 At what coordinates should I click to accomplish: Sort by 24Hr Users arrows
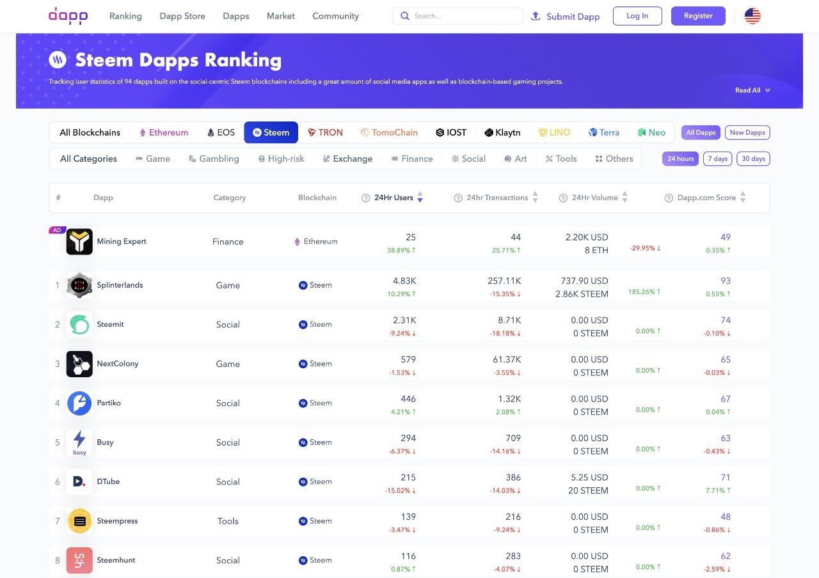[420, 198]
